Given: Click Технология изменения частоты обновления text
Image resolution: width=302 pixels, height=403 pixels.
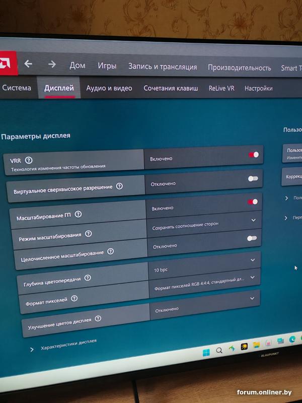Looking at the screenshot, I should [58, 168].
